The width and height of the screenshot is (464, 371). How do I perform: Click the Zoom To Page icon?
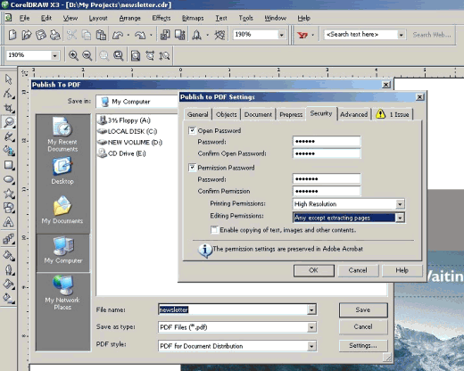136,55
